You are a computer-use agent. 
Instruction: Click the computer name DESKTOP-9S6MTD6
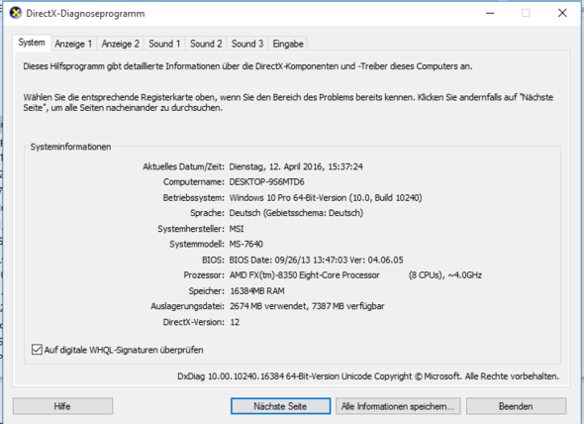pos(266,182)
